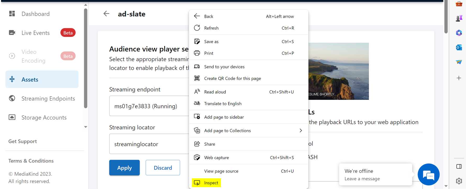Click the Live Events camera icon

coord(12,33)
